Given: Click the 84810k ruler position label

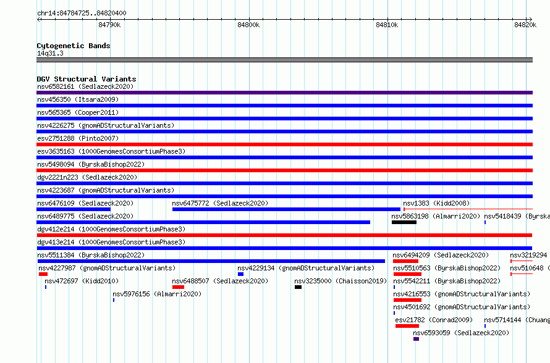Looking at the screenshot, I should click(387, 25).
